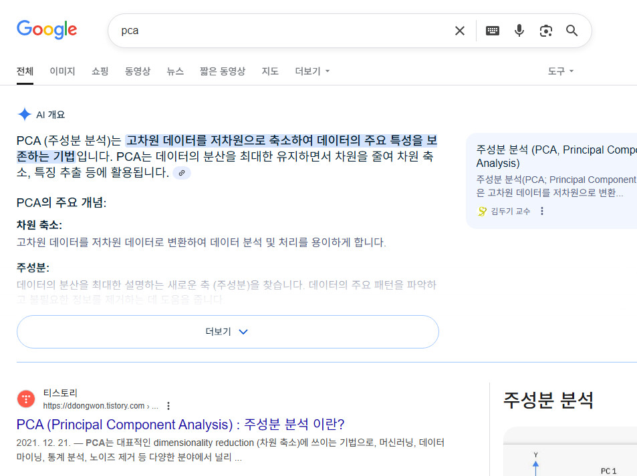Expand the 더보기 tab dropdown
Image resolution: width=637 pixels, height=476 pixels.
pyautogui.click(x=312, y=71)
